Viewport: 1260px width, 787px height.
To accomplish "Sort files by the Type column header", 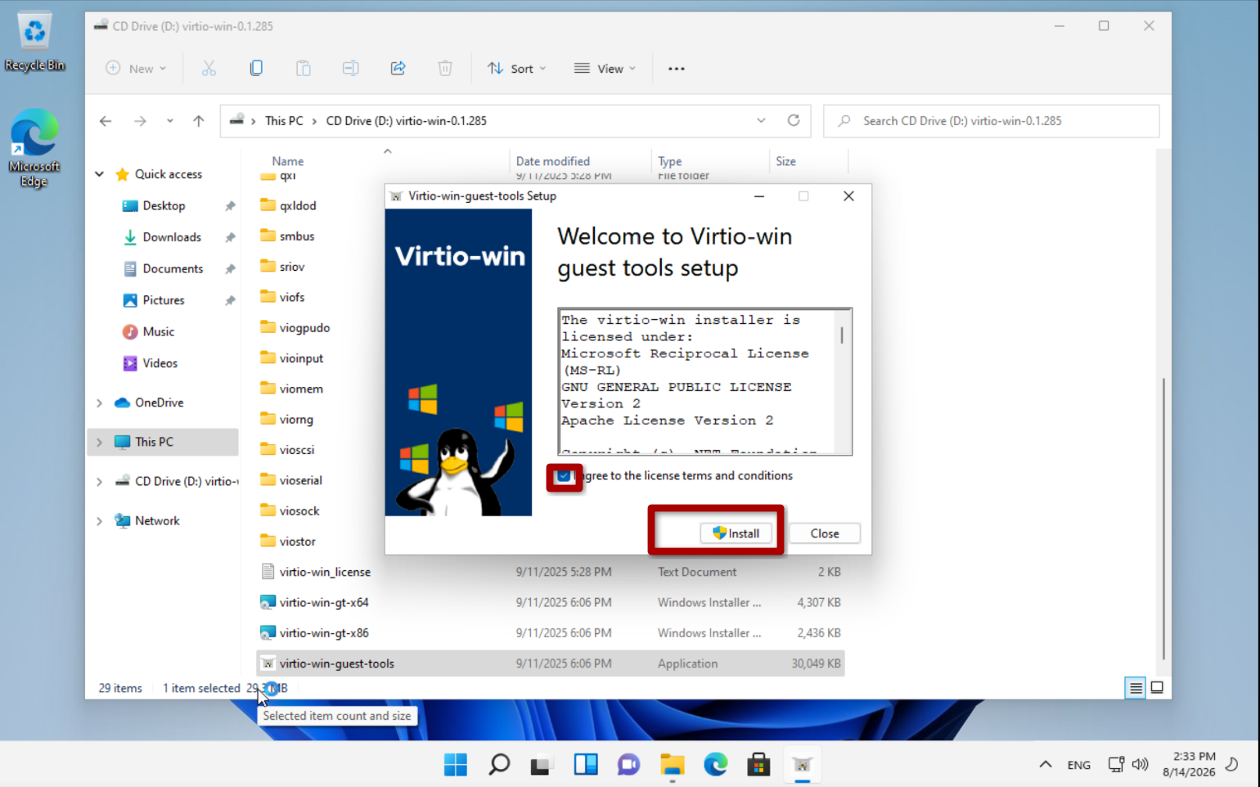I will 669,161.
